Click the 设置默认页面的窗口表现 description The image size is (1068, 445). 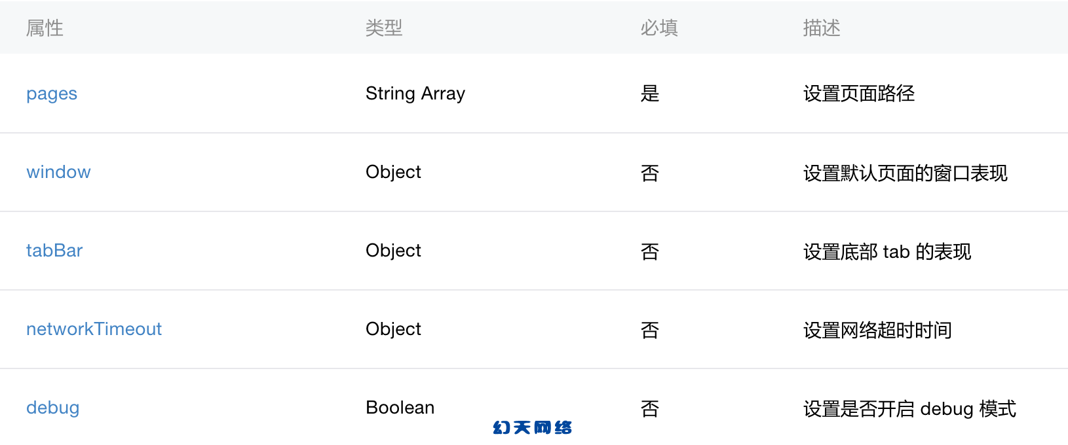pos(906,173)
